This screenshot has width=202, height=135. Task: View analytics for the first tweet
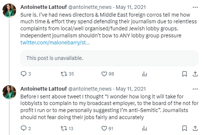tap(145, 74)
